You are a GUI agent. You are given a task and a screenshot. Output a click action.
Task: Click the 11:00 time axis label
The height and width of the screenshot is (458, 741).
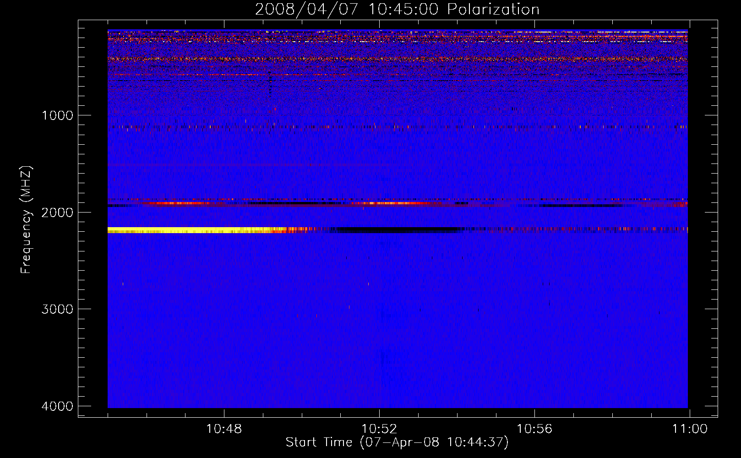690,429
